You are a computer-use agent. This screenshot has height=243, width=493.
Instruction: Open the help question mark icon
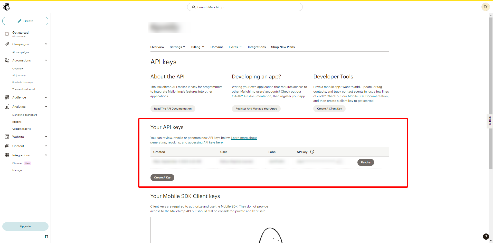pyautogui.click(x=486, y=237)
